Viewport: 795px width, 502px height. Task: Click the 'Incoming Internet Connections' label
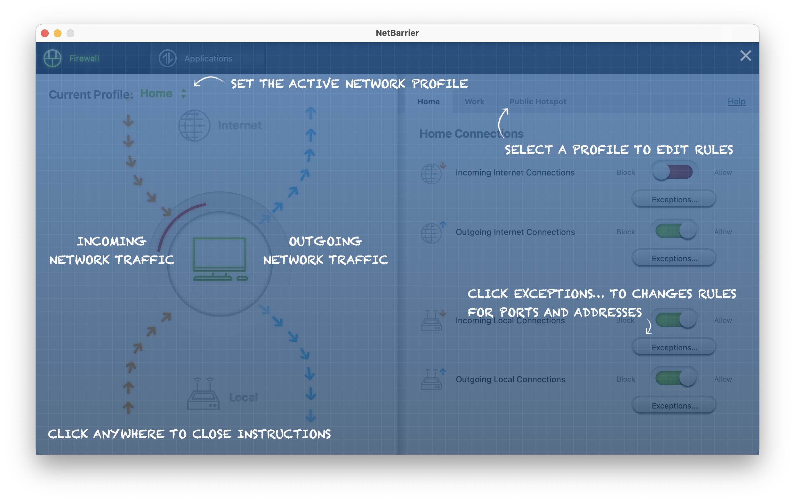click(x=515, y=173)
